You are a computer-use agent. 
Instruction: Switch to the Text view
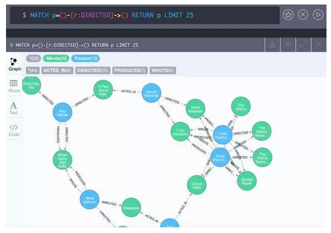(x=14, y=108)
